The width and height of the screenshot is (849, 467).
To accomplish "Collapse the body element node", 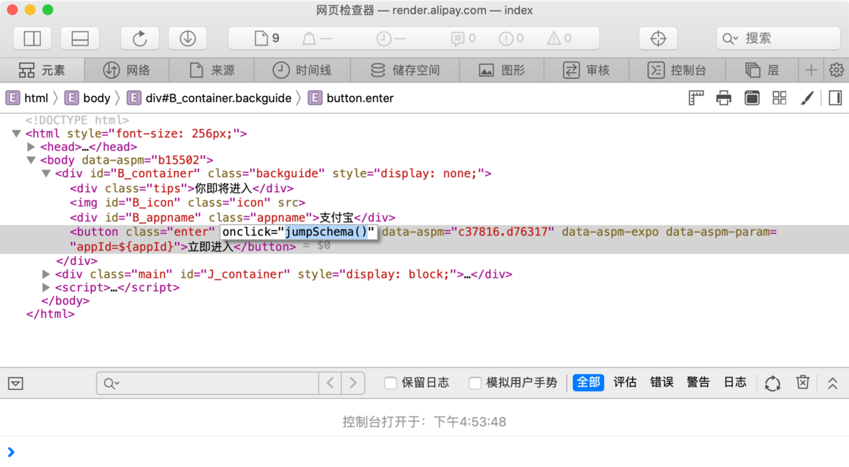I will click(31, 160).
